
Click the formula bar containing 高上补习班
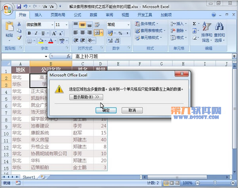coord(152,56)
